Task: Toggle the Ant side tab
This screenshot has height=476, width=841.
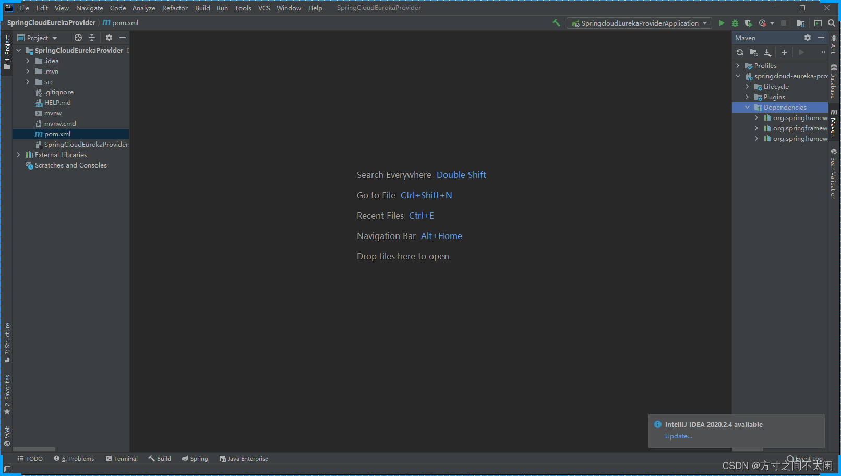Action: click(x=833, y=44)
